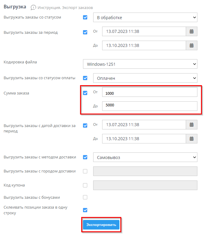Image resolution: width=221 pixels, height=234 pixels.
Task: Toggle the order sum filter checkbox
Action: point(85,93)
